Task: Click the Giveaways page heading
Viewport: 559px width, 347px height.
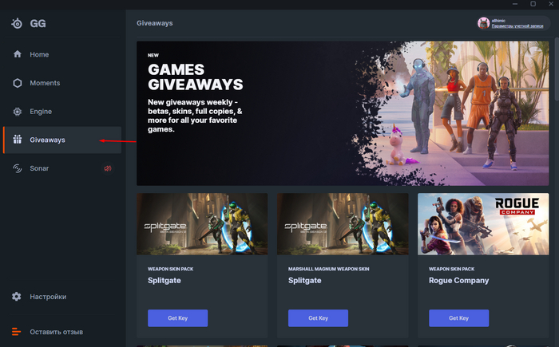Action: click(x=155, y=23)
